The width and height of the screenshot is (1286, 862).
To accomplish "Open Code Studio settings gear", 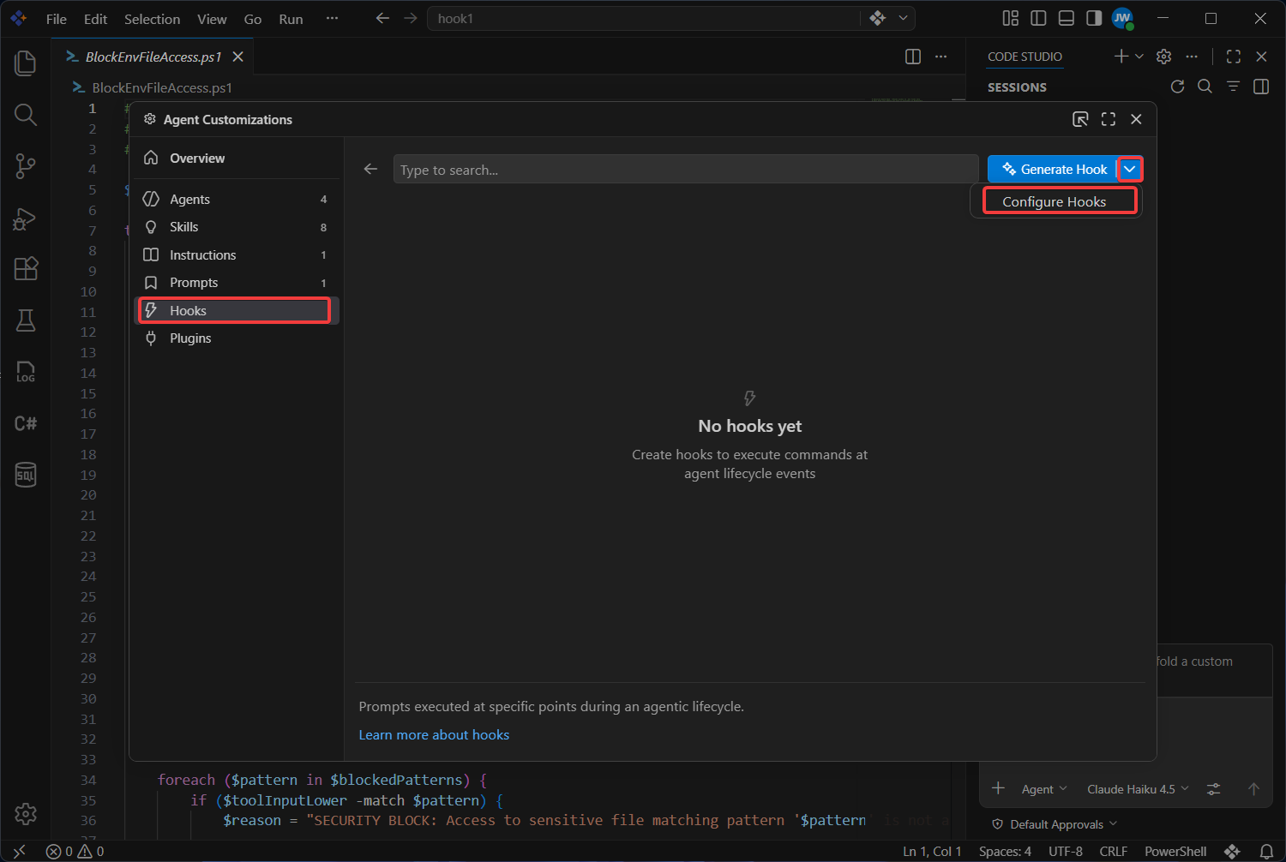I will 1163,57.
